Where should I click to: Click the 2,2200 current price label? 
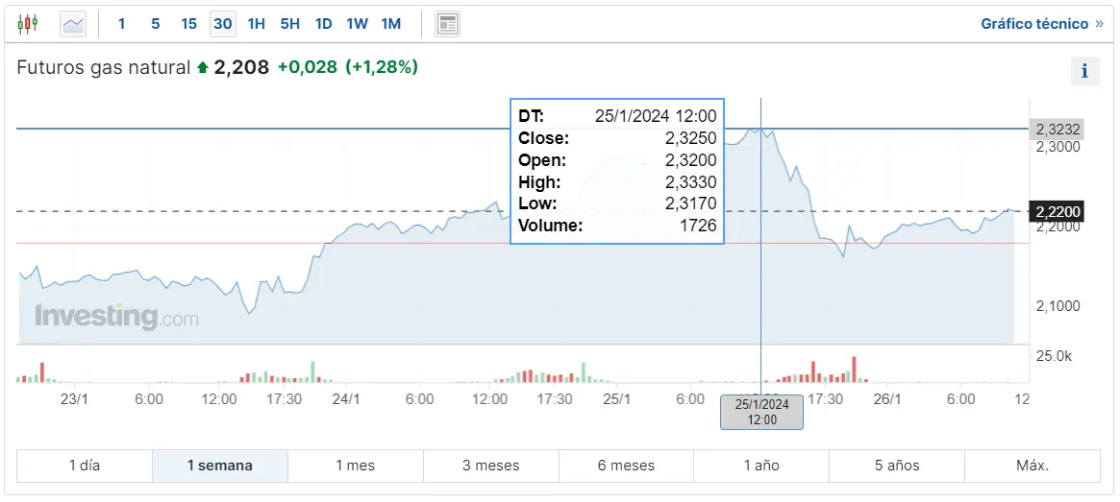pos(1058,211)
